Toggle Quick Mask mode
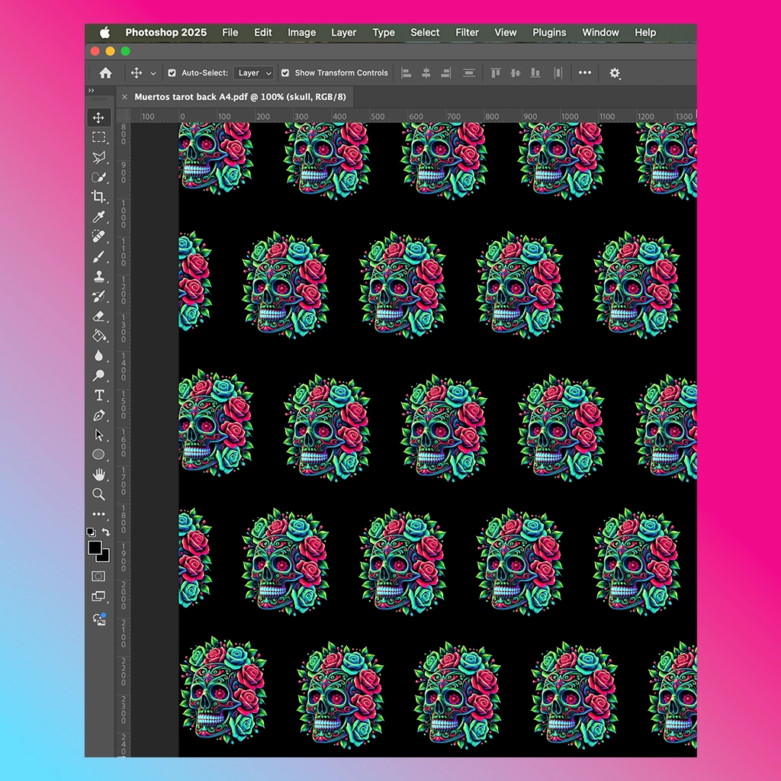This screenshot has height=781, width=781. (x=98, y=577)
